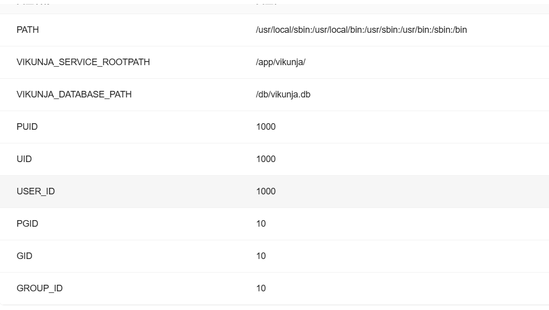Select the PATH value with sbin directories
549x310 pixels.
pyautogui.click(x=361, y=30)
